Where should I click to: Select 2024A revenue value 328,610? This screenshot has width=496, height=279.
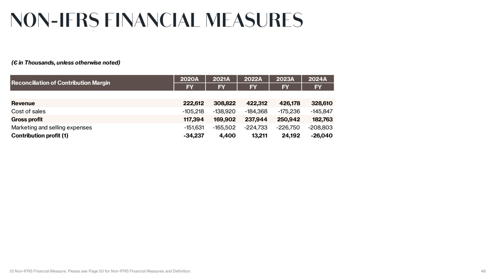tap(322, 103)
